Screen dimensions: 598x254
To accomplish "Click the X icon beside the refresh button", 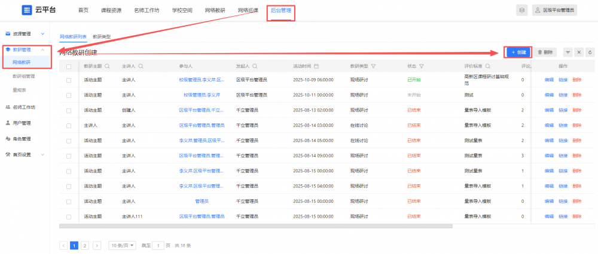I will pyautogui.click(x=579, y=52).
